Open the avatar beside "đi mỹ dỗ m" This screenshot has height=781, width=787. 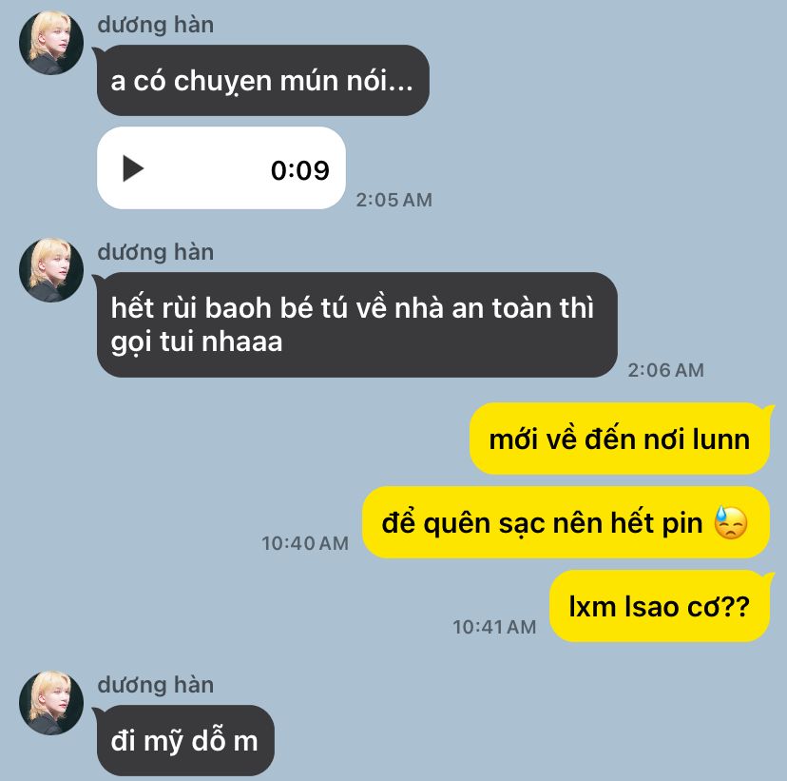pos(51,703)
